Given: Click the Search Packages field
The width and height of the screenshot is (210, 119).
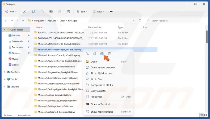Looking at the screenshot, I should pyautogui.click(x=176, y=21).
